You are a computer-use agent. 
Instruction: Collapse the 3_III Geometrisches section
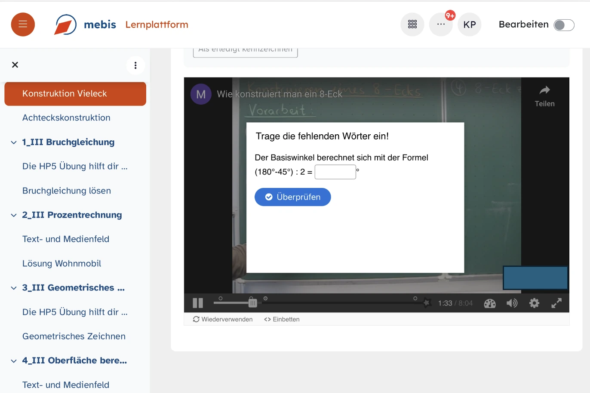[14, 288]
